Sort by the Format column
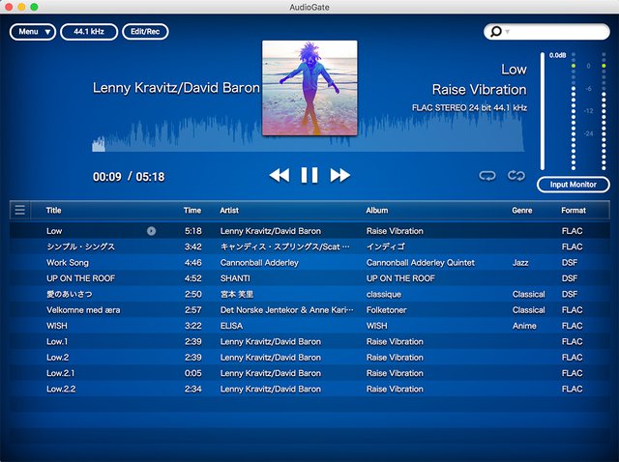This screenshot has width=619, height=462. click(574, 211)
